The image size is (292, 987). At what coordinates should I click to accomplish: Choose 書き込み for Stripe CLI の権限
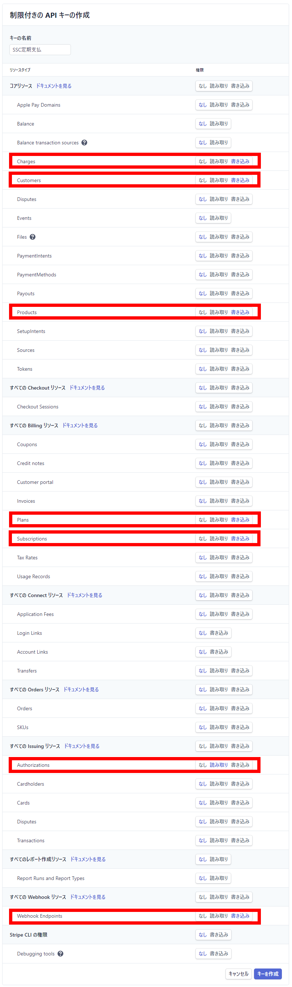pyautogui.click(x=219, y=934)
